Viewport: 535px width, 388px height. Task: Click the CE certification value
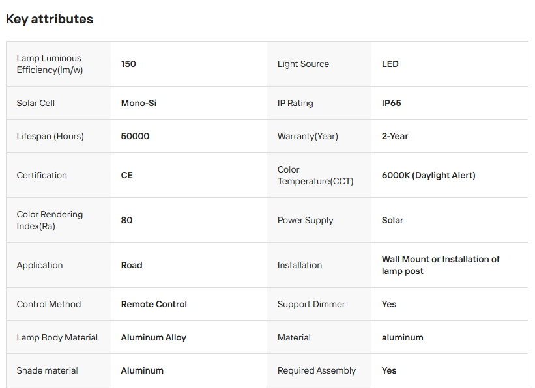(x=127, y=175)
